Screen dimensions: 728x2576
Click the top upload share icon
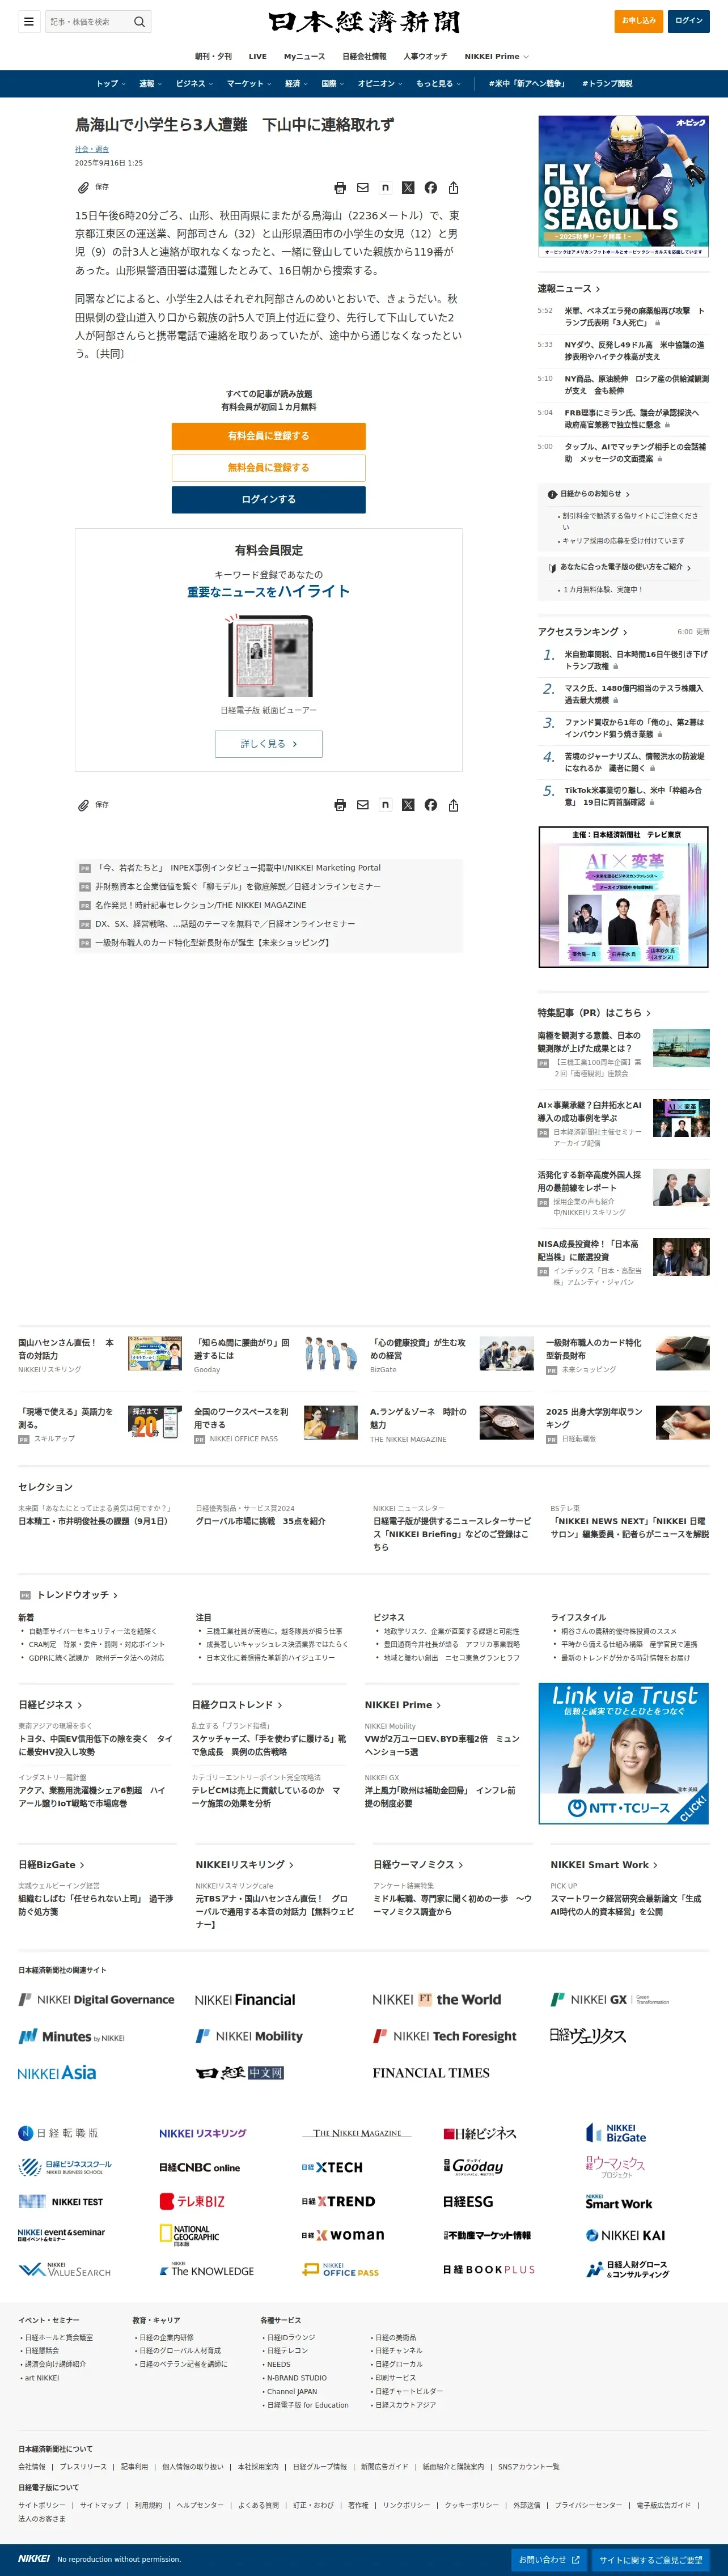pos(453,188)
